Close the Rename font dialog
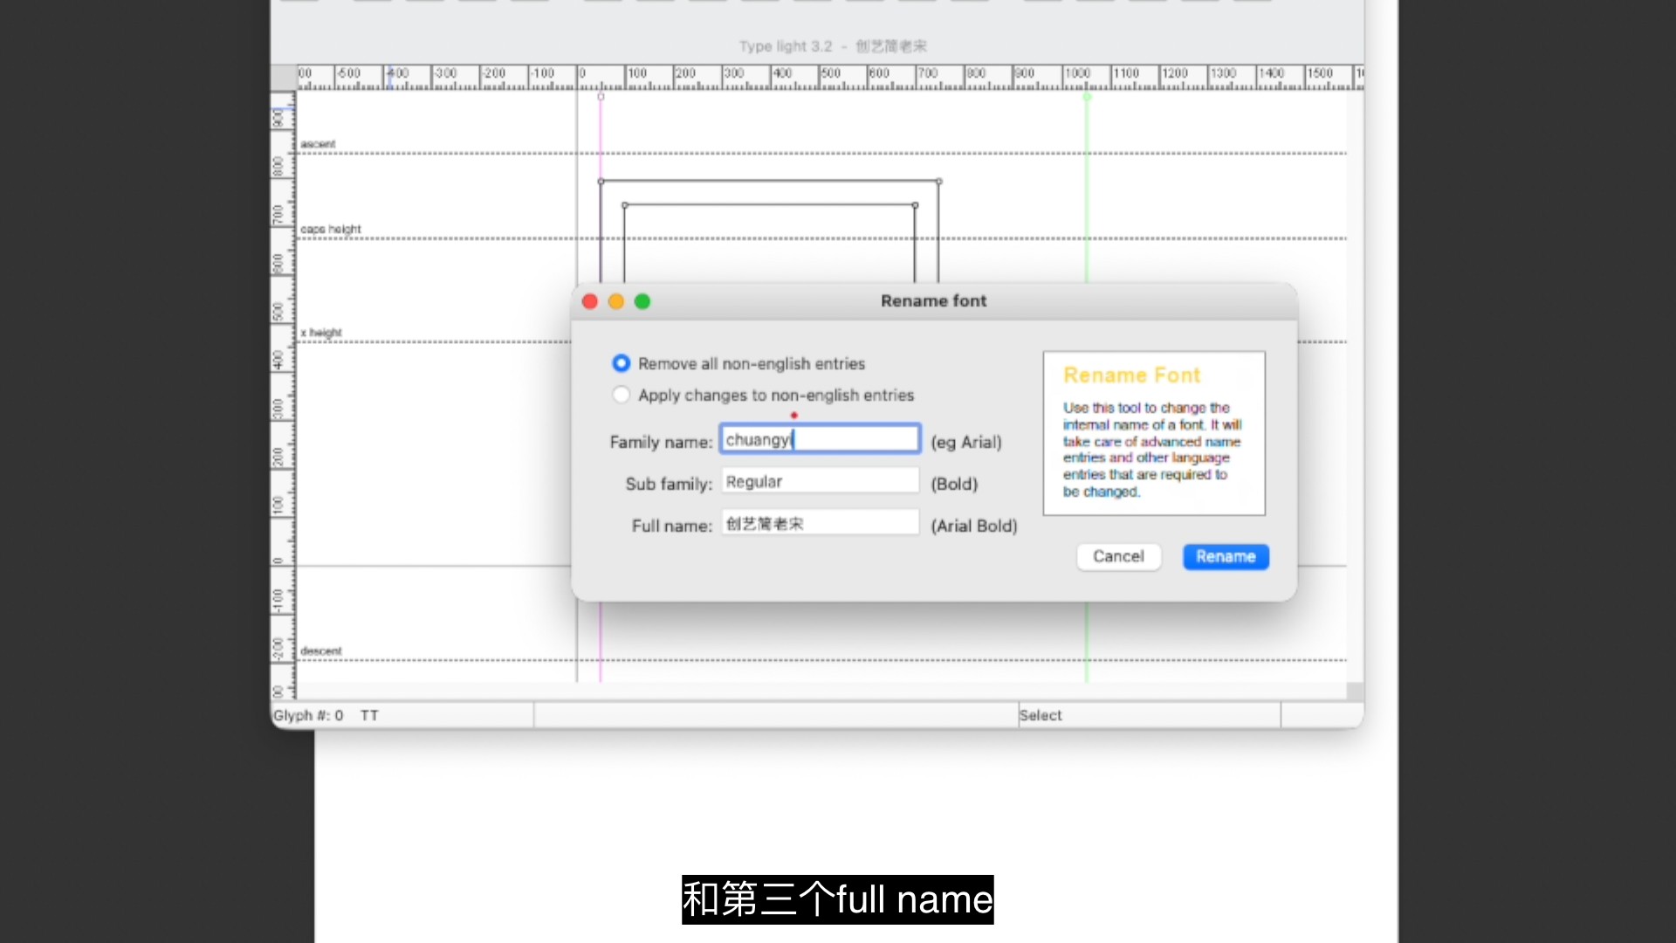The image size is (1676, 943). [x=590, y=301]
